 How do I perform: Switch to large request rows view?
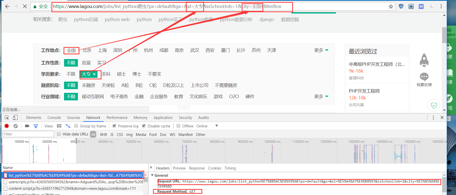click(x=59, y=126)
